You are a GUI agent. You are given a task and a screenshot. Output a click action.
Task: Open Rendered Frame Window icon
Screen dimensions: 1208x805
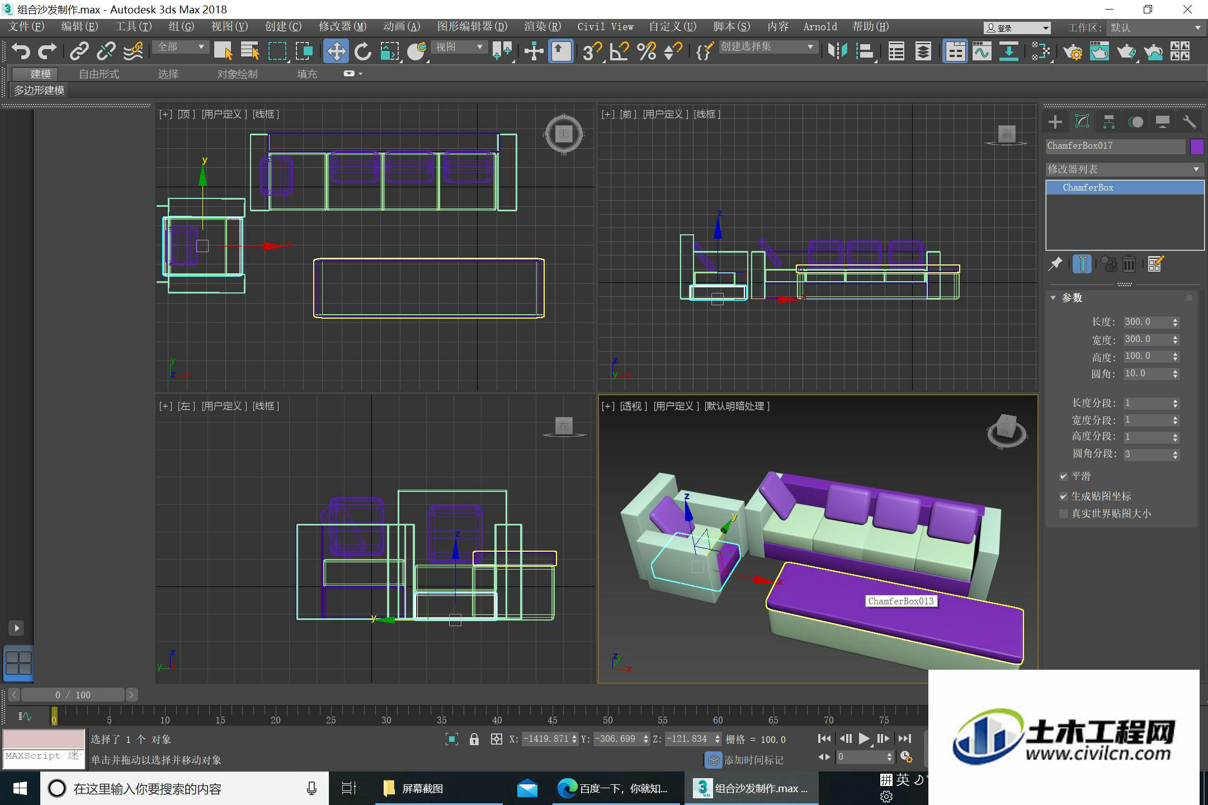pos(1099,51)
